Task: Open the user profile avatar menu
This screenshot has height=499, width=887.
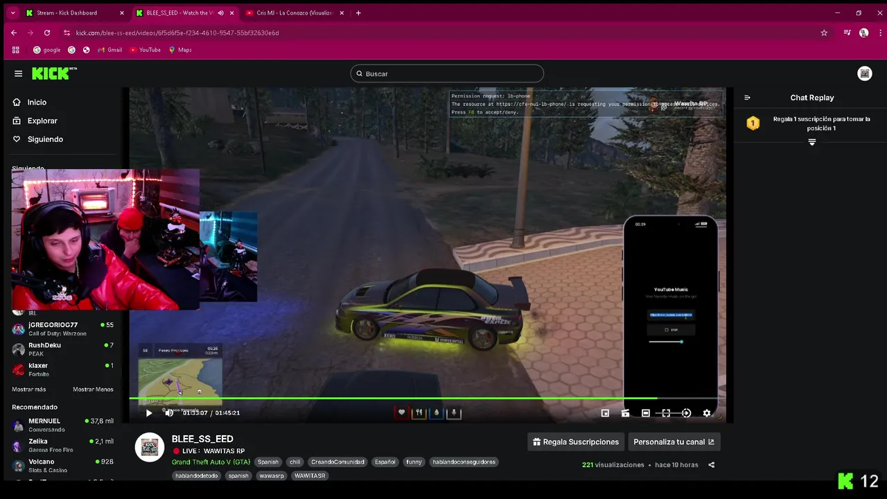Action: [x=864, y=73]
